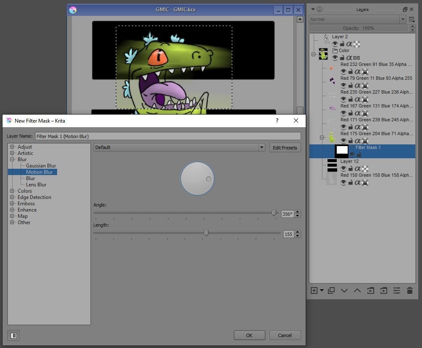Open the add-layer type dropdown arrow
The width and height of the screenshot is (422, 348).
pyautogui.click(x=322, y=290)
